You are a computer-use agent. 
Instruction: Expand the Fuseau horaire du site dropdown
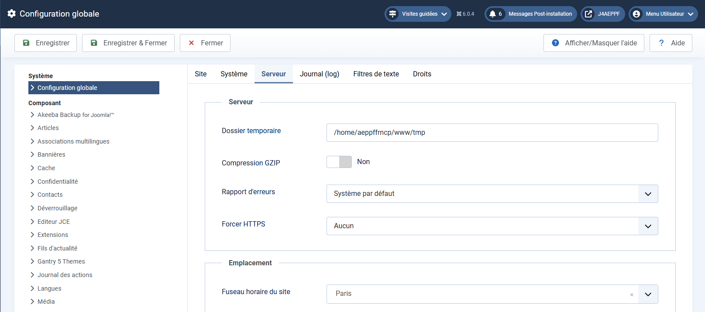click(x=648, y=294)
